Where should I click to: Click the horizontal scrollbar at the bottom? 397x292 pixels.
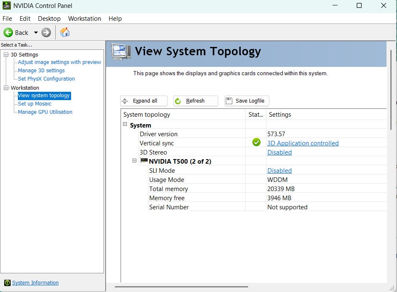point(181,287)
